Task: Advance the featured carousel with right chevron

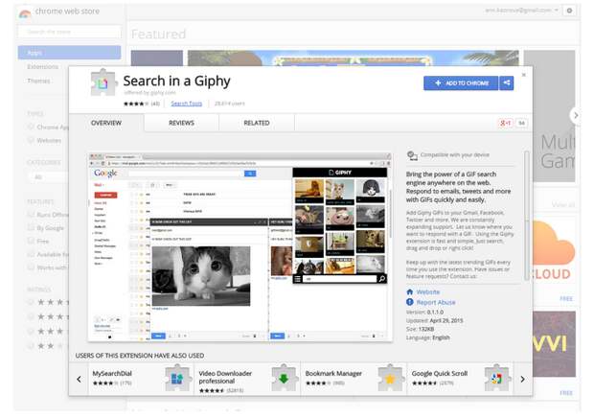Action: point(576,115)
